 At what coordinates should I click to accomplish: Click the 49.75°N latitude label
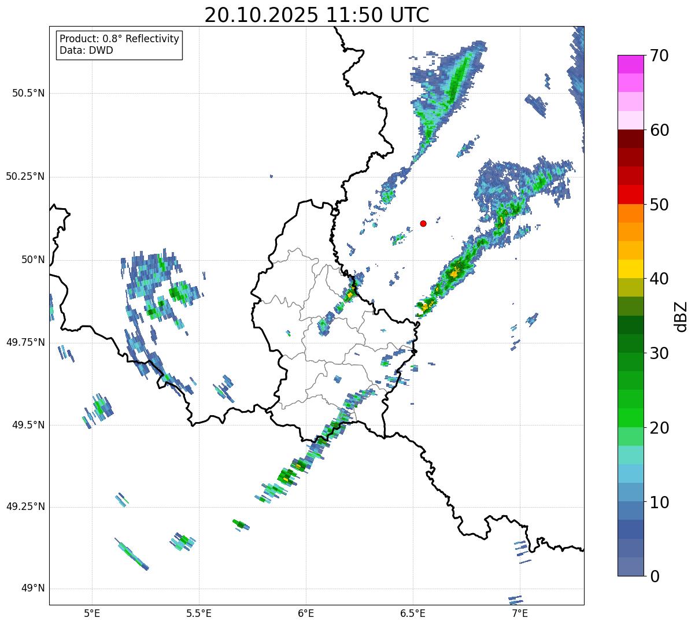tap(25, 342)
